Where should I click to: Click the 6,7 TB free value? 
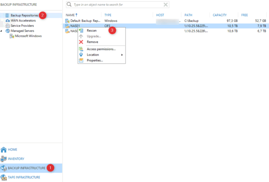(x=262, y=31)
